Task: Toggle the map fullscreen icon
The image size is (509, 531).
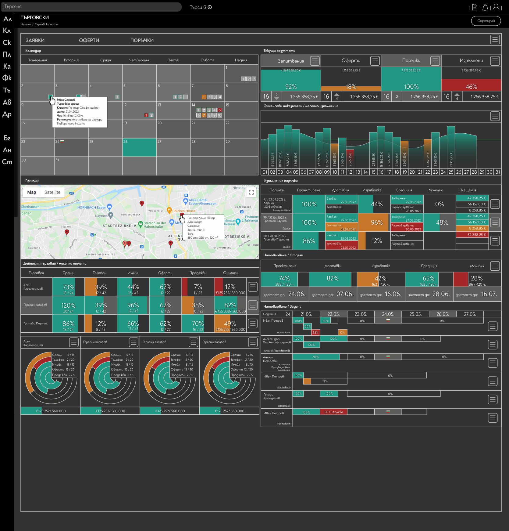Action: 251,192
